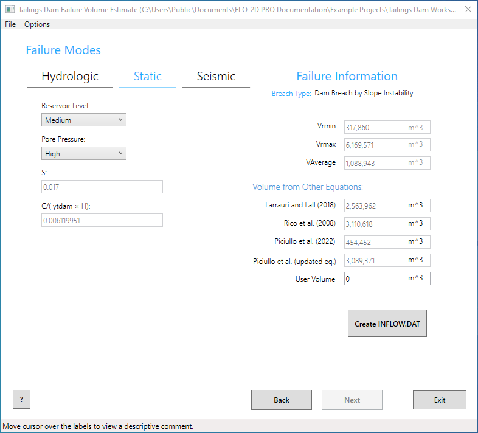Click the Larrauri and Lall (2018) volume field
The height and width of the screenshot is (433, 478).
pyautogui.click(x=375, y=206)
